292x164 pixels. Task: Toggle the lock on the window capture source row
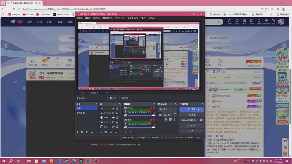(117, 126)
